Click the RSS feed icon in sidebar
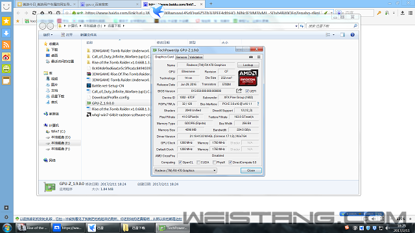 tap(6, 45)
